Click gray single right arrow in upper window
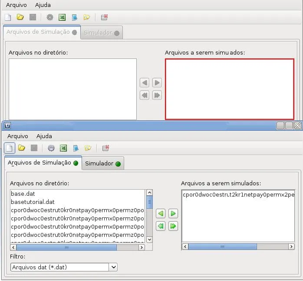The image size is (303, 281). [x=157, y=83]
